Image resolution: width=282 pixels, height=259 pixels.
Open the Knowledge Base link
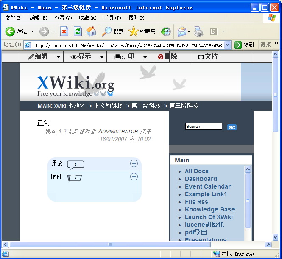coord(210,209)
